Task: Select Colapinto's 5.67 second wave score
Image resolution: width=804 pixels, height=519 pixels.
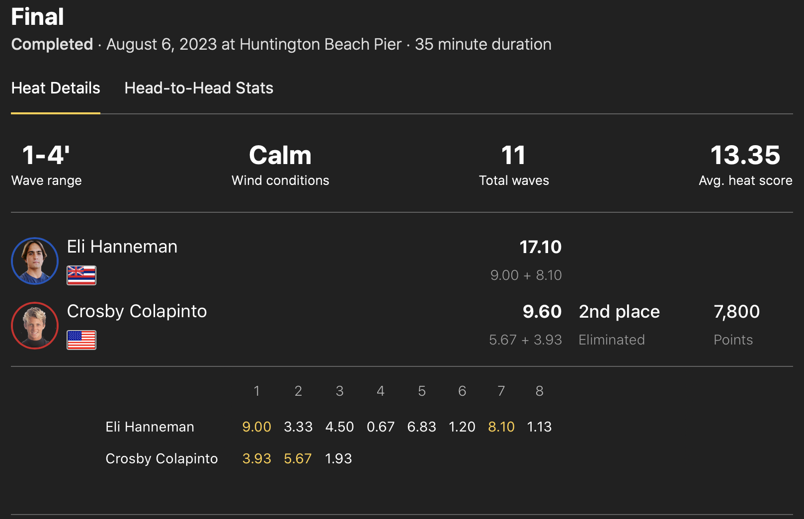Action: tap(298, 459)
